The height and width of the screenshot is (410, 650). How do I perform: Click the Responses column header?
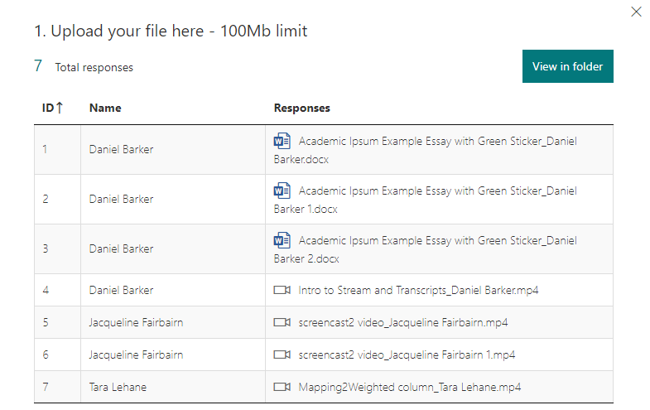[301, 109]
